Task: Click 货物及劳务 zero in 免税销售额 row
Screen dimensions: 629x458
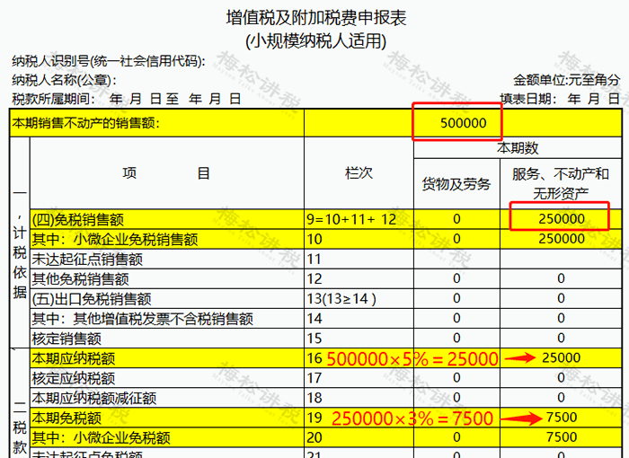Action: 456,219
